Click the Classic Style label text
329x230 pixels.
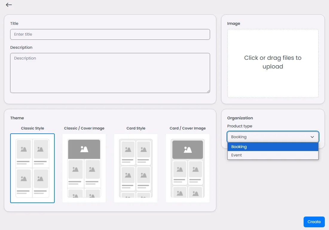point(33,128)
